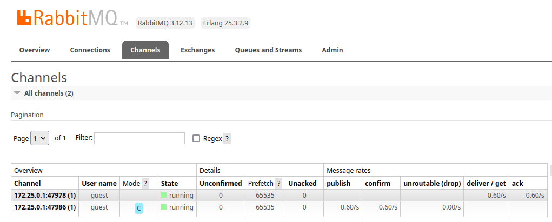Open channel 172.25.0.1:47978 (1)

[45, 195]
